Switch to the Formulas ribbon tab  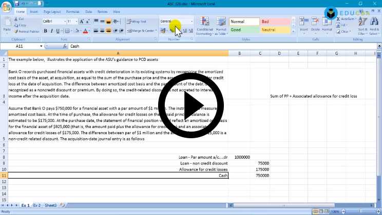click(72, 11)
